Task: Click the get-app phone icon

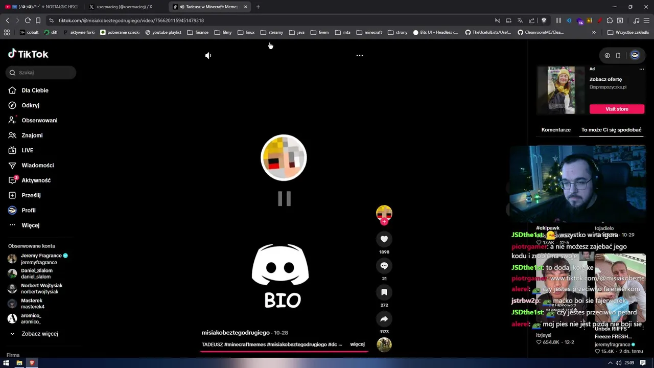Action: pyautogui.click(x=618, y=55)
